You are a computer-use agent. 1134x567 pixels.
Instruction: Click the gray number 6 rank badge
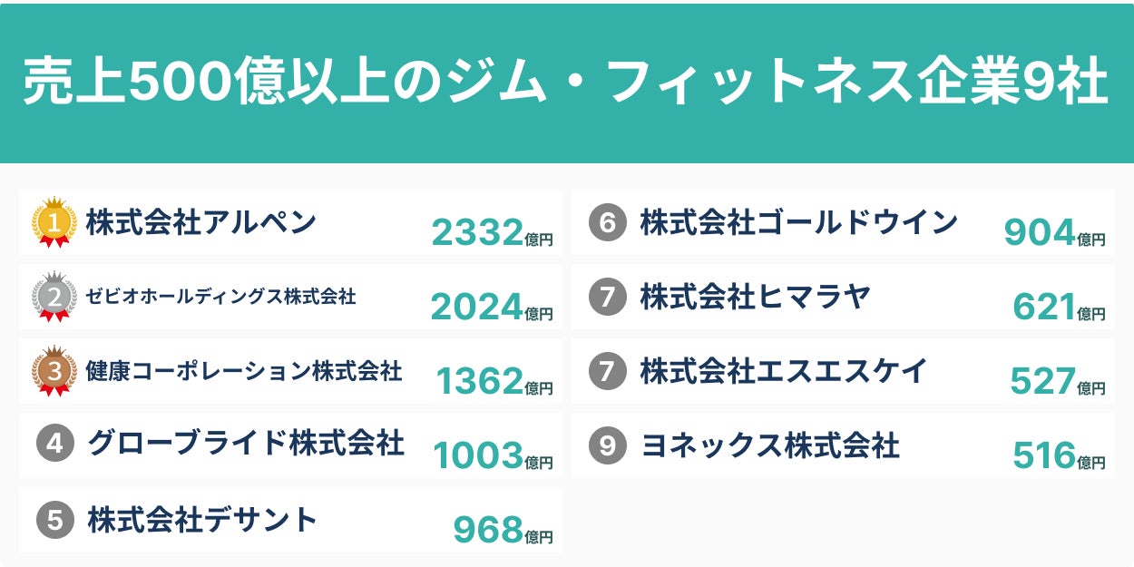pos(608,223)
